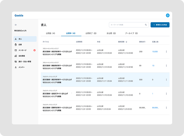
Task: Click update timestamp 2023/11/13 22:50
Action: pyautogui.click(x=126, y=67)
